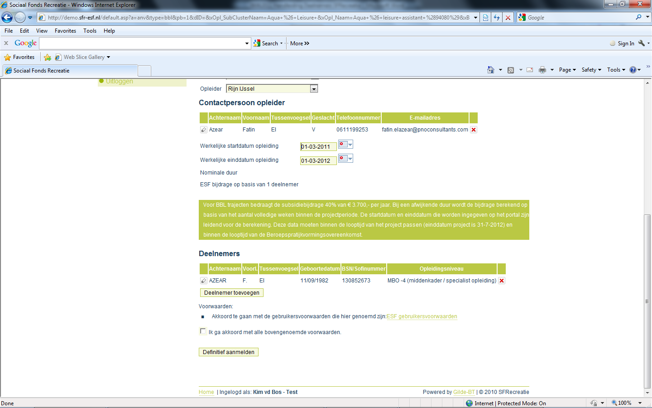Open calendar picker for einddatum
The height and width of the screenshot is (408, 652).
click(345, 159)
